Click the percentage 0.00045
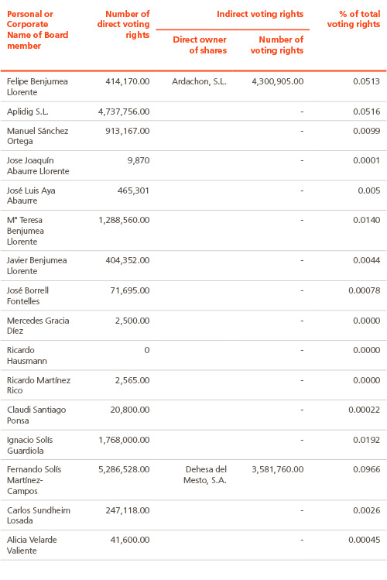Screen dimensions: 387x580 click(364, 540)
